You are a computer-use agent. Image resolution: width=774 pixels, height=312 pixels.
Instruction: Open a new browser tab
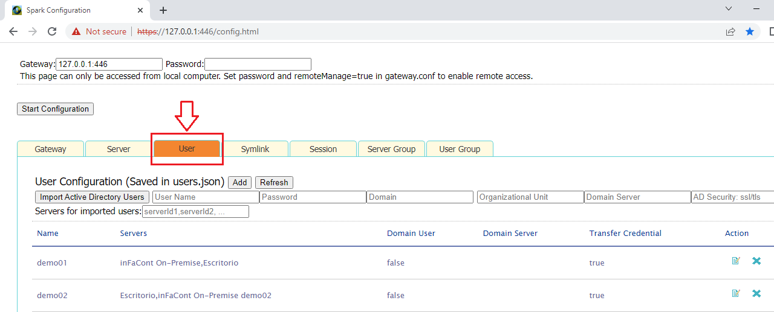click(163, 10)
